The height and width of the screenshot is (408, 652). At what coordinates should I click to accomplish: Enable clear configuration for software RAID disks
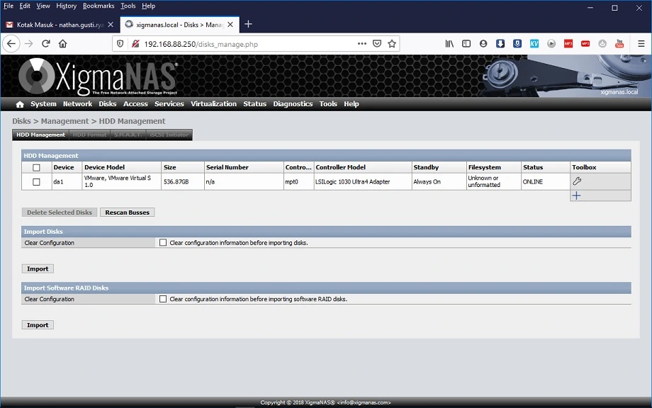pos(163,299)
